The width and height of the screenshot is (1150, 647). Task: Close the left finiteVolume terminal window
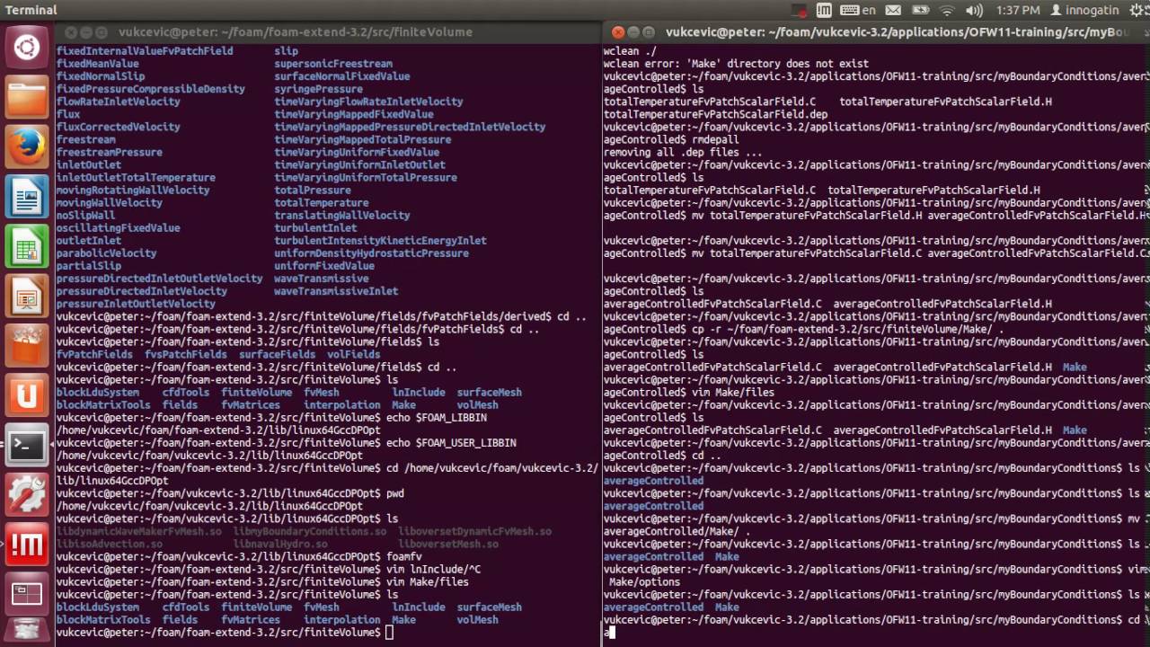[x=71, y=32]
